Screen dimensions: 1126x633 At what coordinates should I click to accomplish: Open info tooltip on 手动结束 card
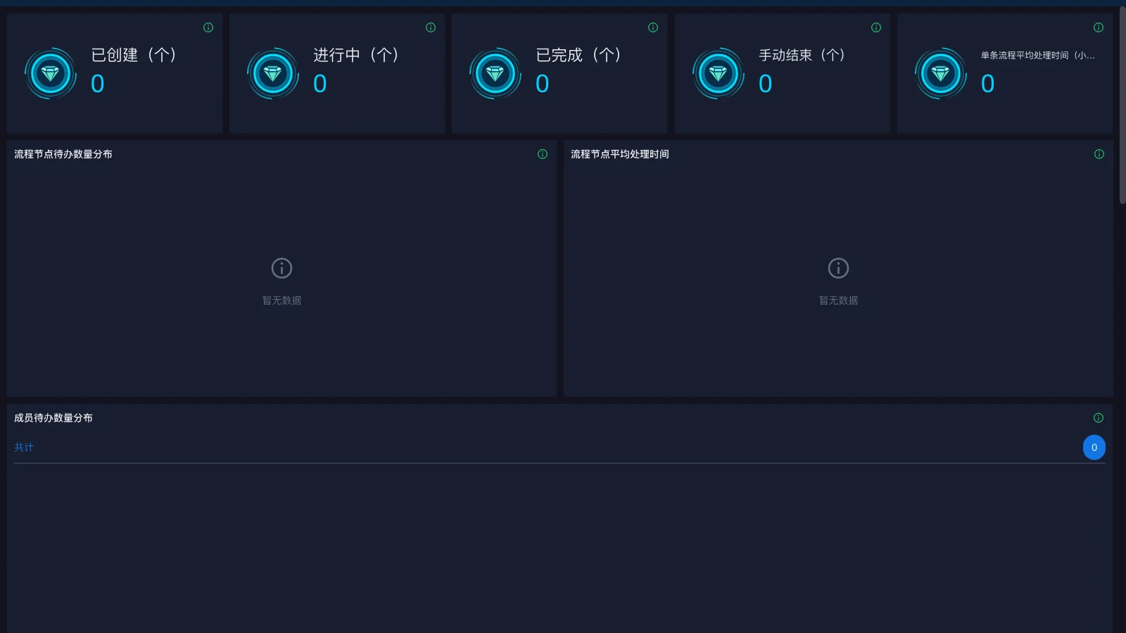point(875,27)
